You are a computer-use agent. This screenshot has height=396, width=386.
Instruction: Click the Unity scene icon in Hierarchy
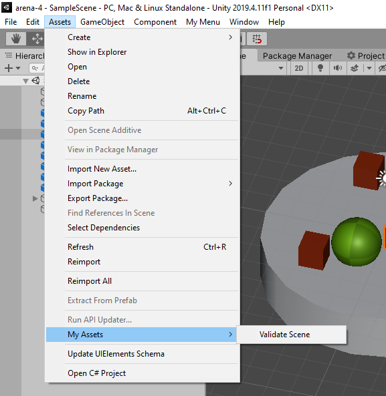(35, 81)
